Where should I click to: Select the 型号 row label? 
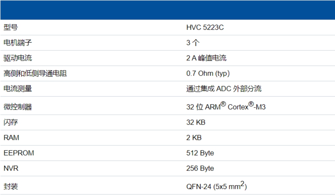pos(11,28)
